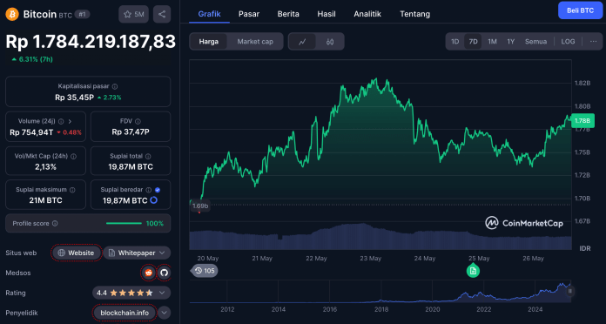Open the Bitcoin Website link

(x=77, y=253)
